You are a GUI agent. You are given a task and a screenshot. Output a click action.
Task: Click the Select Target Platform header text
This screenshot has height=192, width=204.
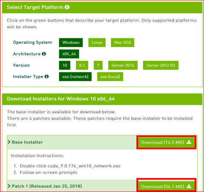(x=35, y=7)
